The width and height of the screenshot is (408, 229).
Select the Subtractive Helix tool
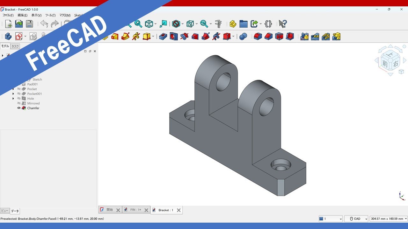pos(216,36)
